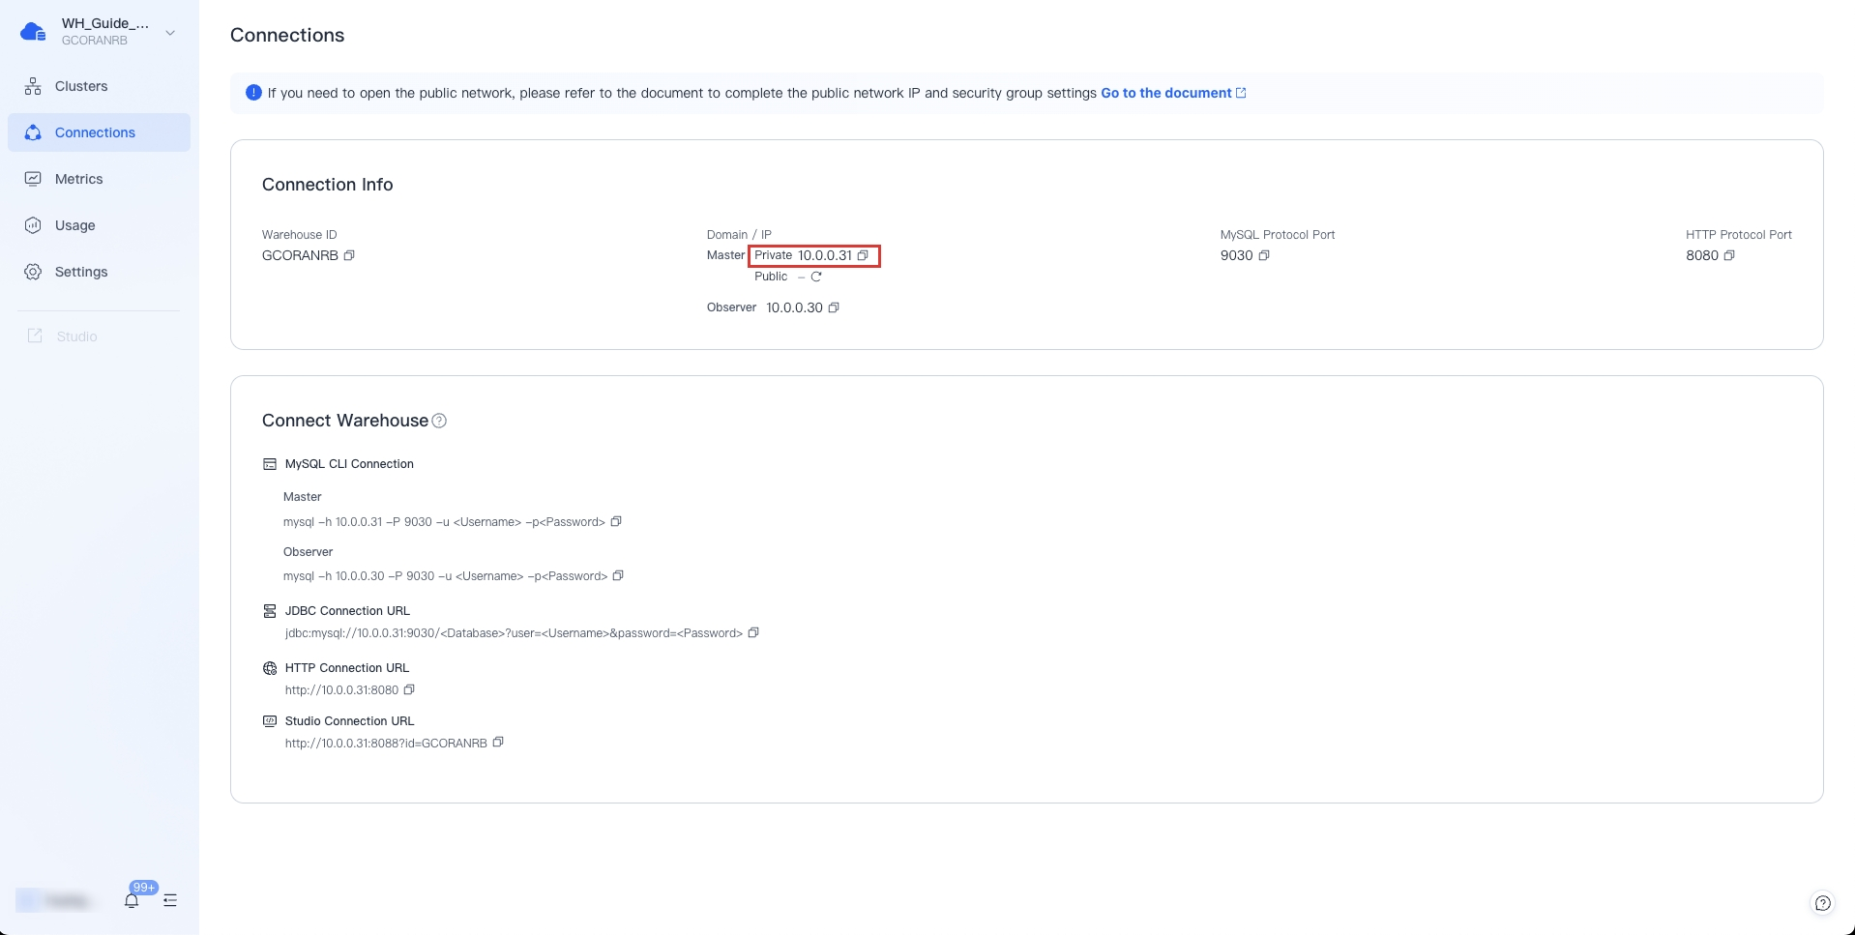Copy the HTTP Connection URL

pyautogui.click(x=409, y=689)
